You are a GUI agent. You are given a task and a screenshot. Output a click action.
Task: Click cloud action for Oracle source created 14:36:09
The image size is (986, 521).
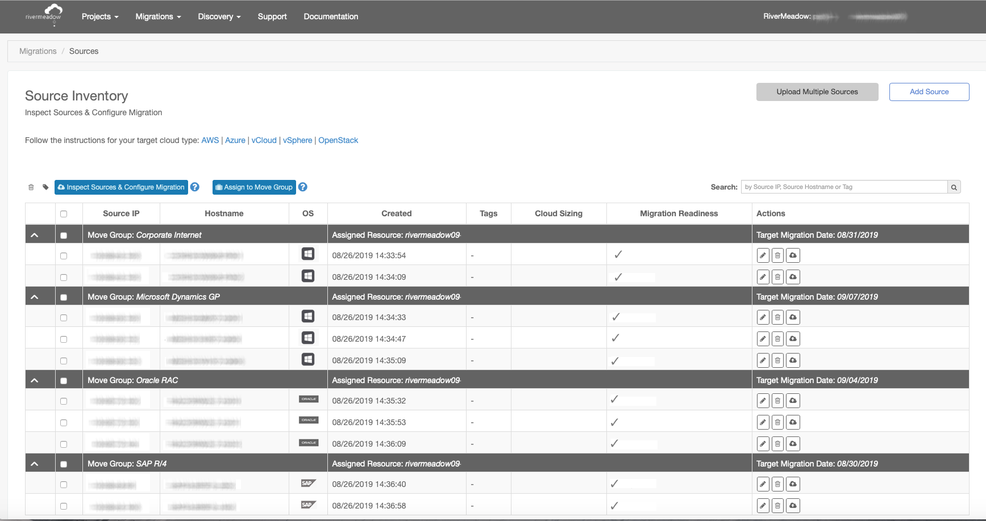pyautogui.click(x=793, y=444)
